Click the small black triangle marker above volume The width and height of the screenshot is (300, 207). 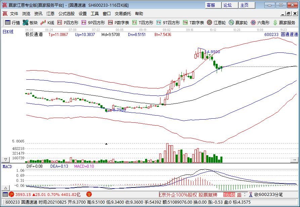coord(106,144)
